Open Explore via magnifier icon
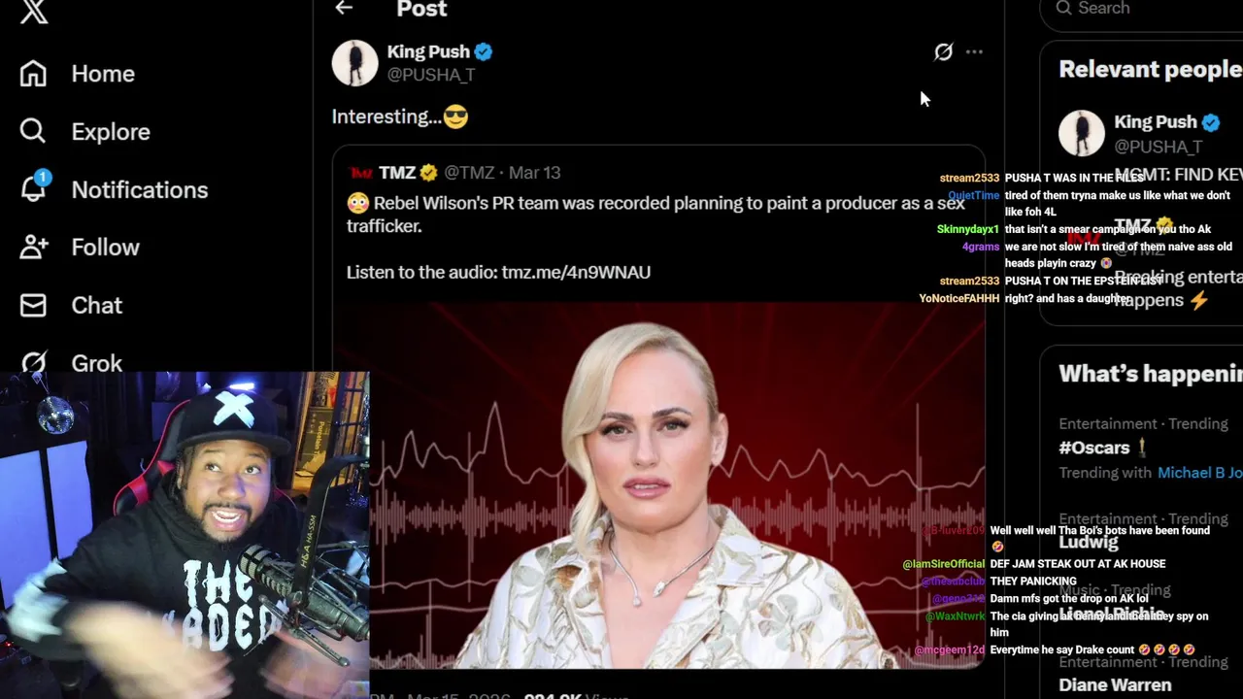The width and height of the screenshot is (1243, 699). [33, 131]
